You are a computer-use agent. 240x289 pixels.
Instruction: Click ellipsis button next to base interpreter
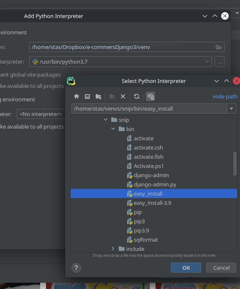[220, 62]
